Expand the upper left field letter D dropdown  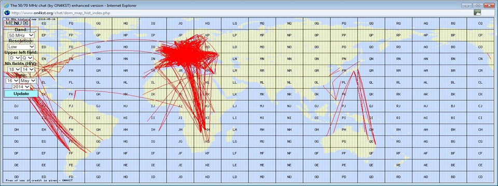pyautogui.click(x=15, y=58)
